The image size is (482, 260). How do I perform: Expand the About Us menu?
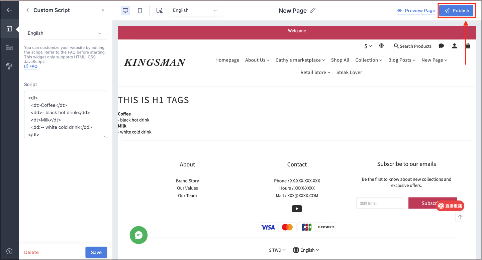click(257, 60)
